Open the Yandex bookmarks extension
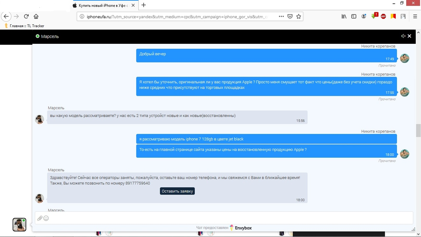This screenshot has width=421, height=237. point(393,16)
